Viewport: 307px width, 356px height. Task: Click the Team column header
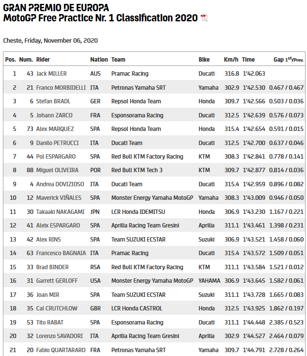[x=118, y=60]
